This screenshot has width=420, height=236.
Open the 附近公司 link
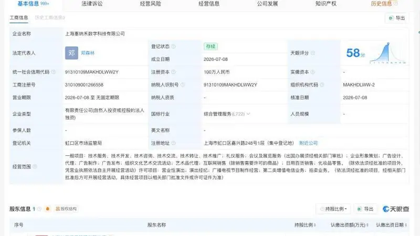point(308,143)
